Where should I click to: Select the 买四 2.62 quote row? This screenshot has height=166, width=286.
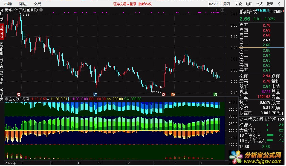(262, 65)
